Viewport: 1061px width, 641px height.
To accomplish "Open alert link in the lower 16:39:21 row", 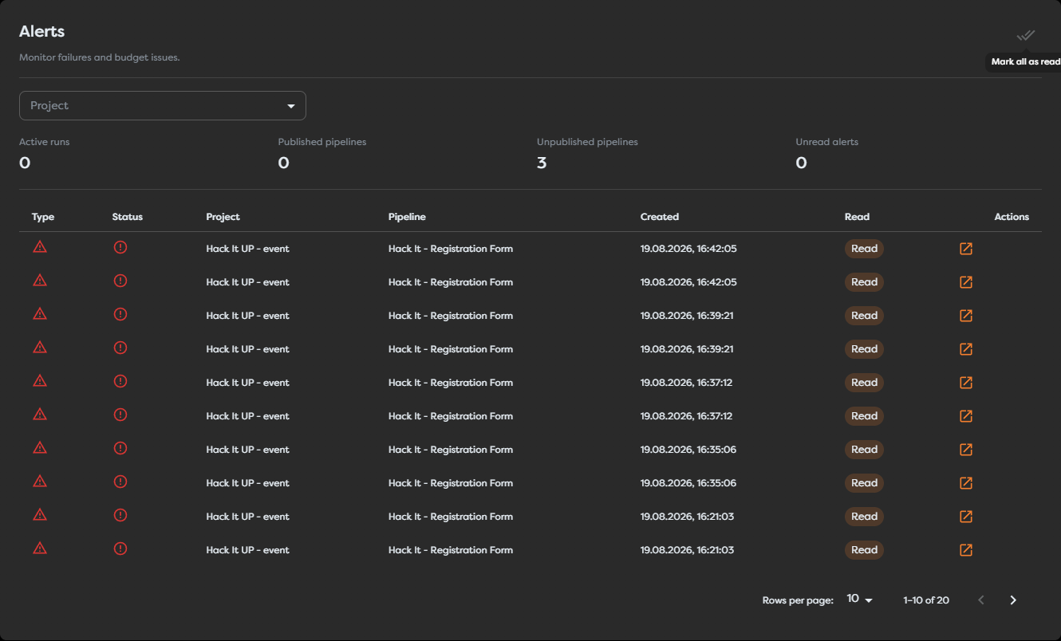I will click(965, 349).
